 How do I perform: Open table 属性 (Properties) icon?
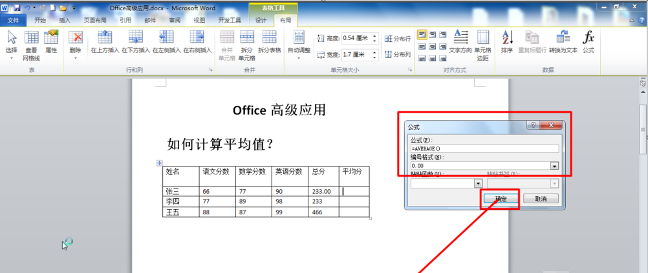51,37
